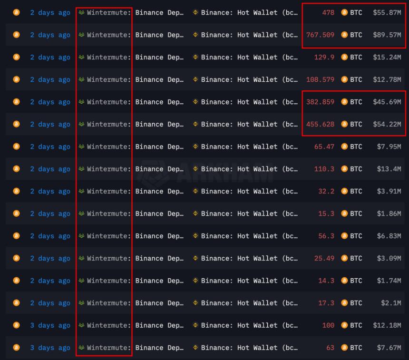Screen dimensions: 409x360
Task: Select the $2.1M transfer value
Action: coord(391,303)
